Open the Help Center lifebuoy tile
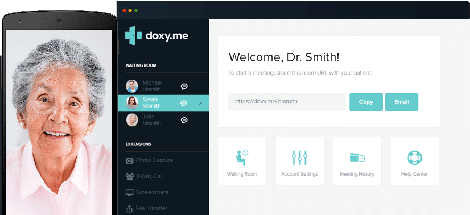Screen dimensions: 470x215 (x=414, y=161)
